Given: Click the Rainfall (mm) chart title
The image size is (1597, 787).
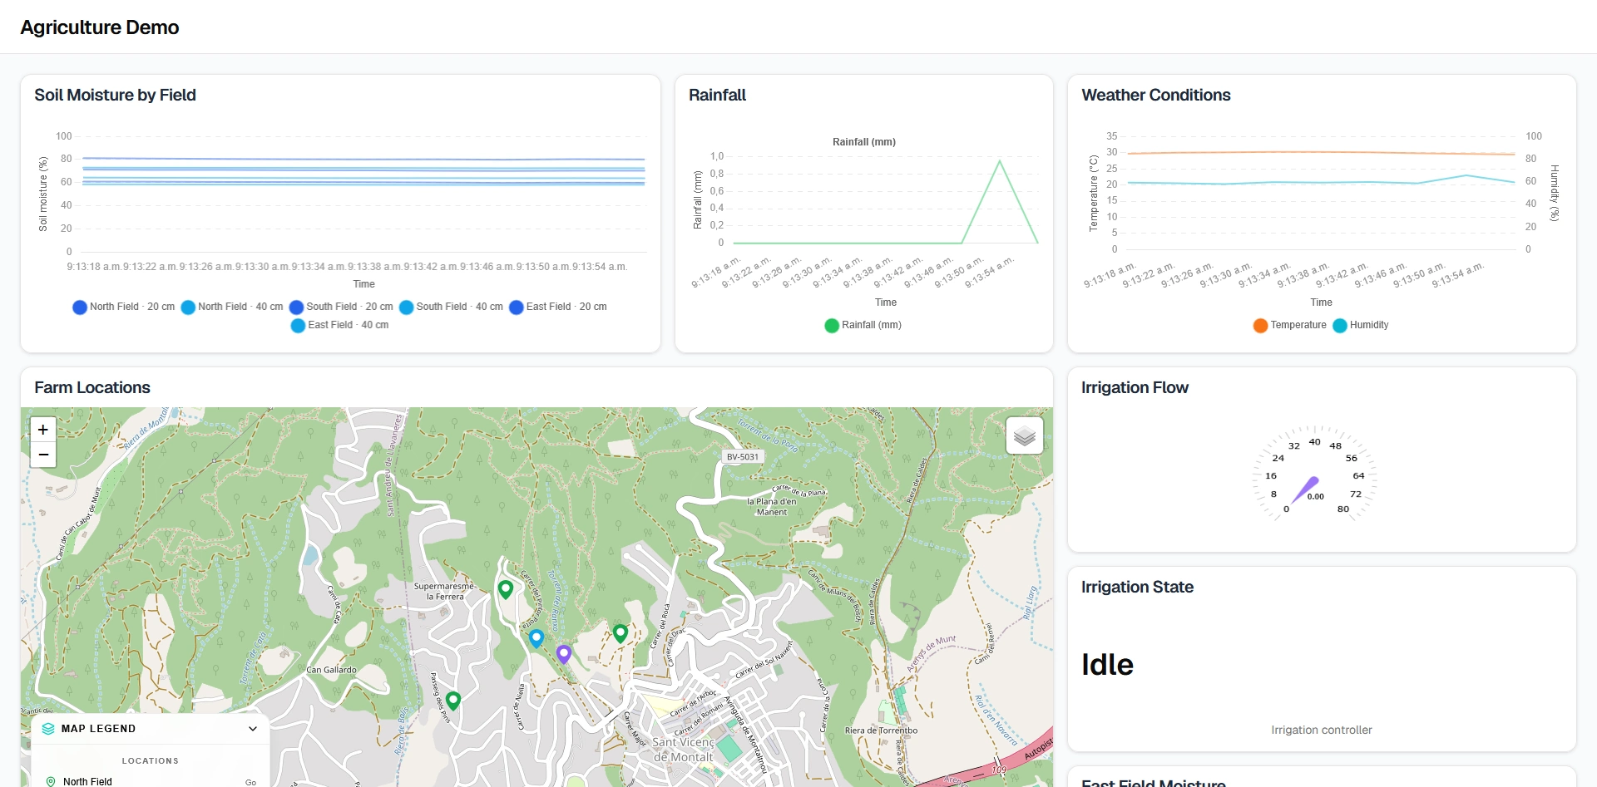Looking at the screenshot, I should 863,142.
